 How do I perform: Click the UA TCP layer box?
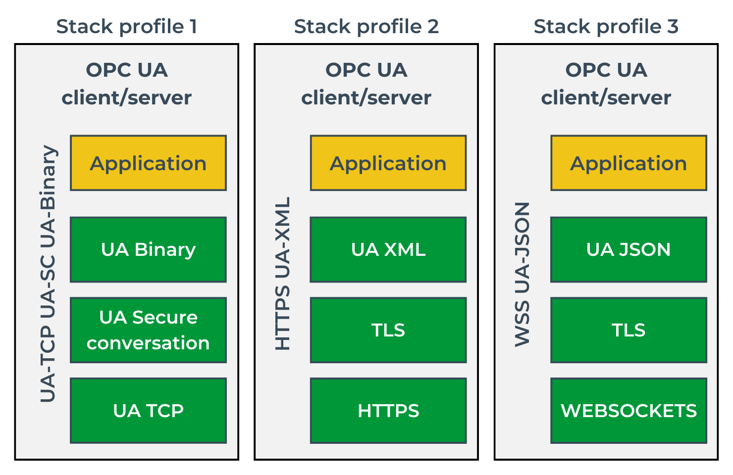[x=148, y=411]
